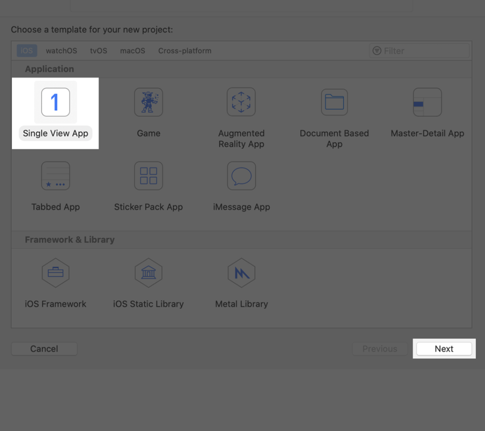The image size is (485, 431).
Task: Click the "Augmented Reality App" label
Action: coord(242,139)
